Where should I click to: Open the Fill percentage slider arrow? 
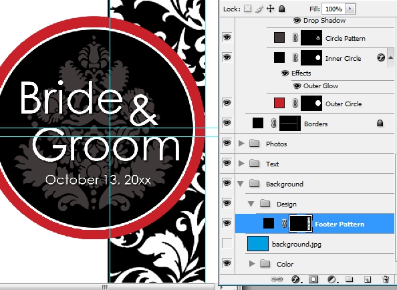tap(350, 9)
